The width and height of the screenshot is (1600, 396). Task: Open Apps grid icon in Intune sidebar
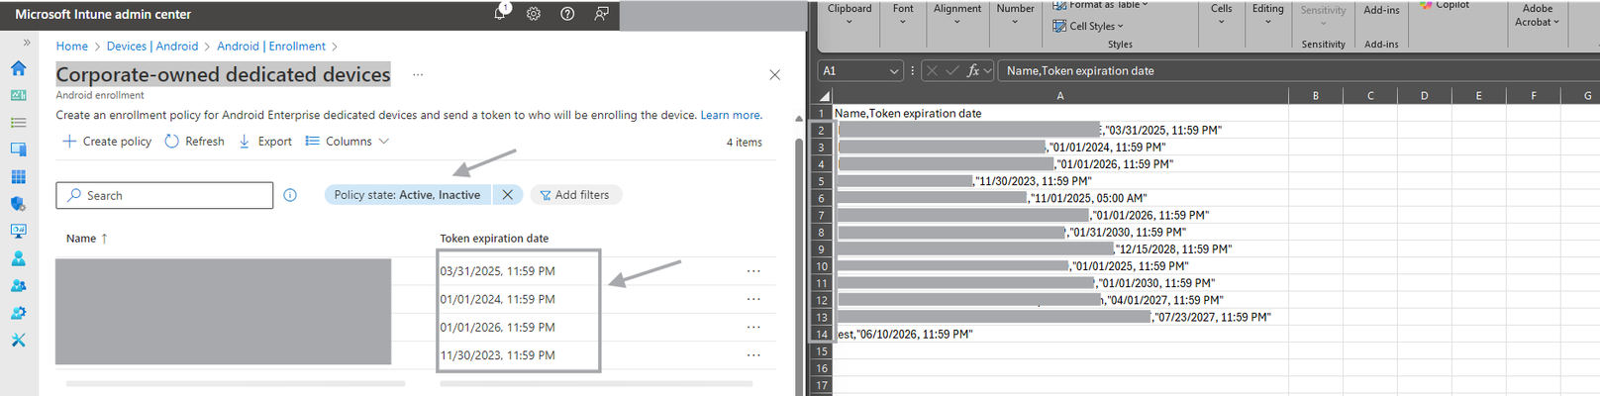pos(19,177)
